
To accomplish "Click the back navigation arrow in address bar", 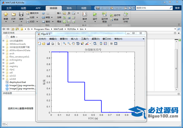I will pos(4,29).
